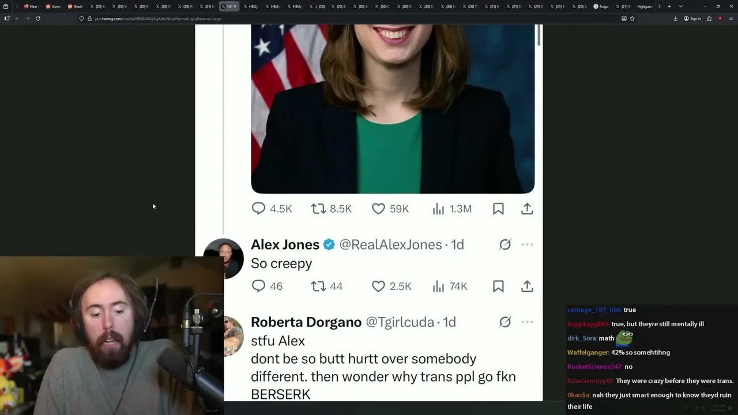Close the active tab
Image resolution: width=738 pixels, height=415 pixels.
pyautogui.click(x=235, y=6)
